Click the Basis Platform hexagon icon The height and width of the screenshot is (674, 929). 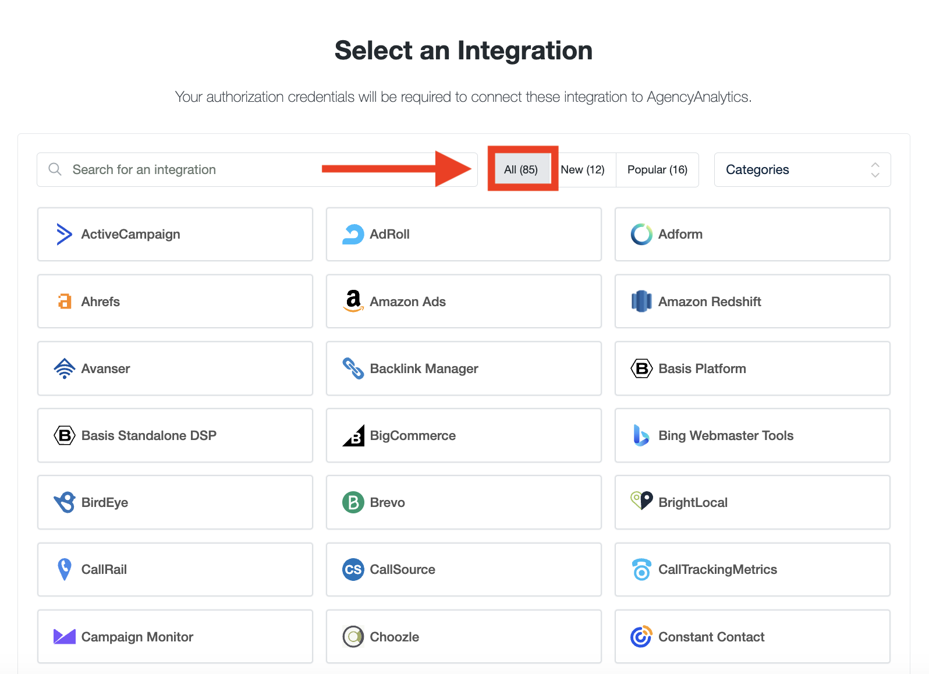pos(641,368)
